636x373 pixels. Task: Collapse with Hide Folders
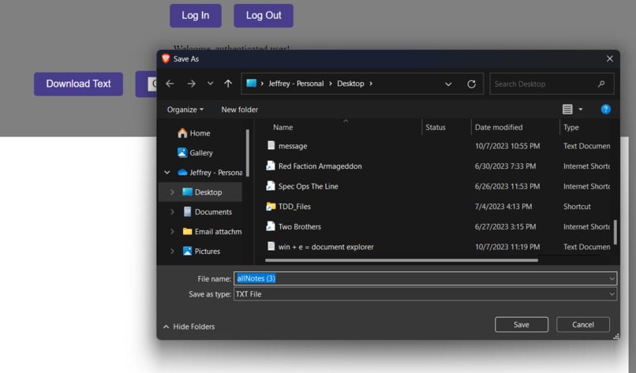point(189,326)
